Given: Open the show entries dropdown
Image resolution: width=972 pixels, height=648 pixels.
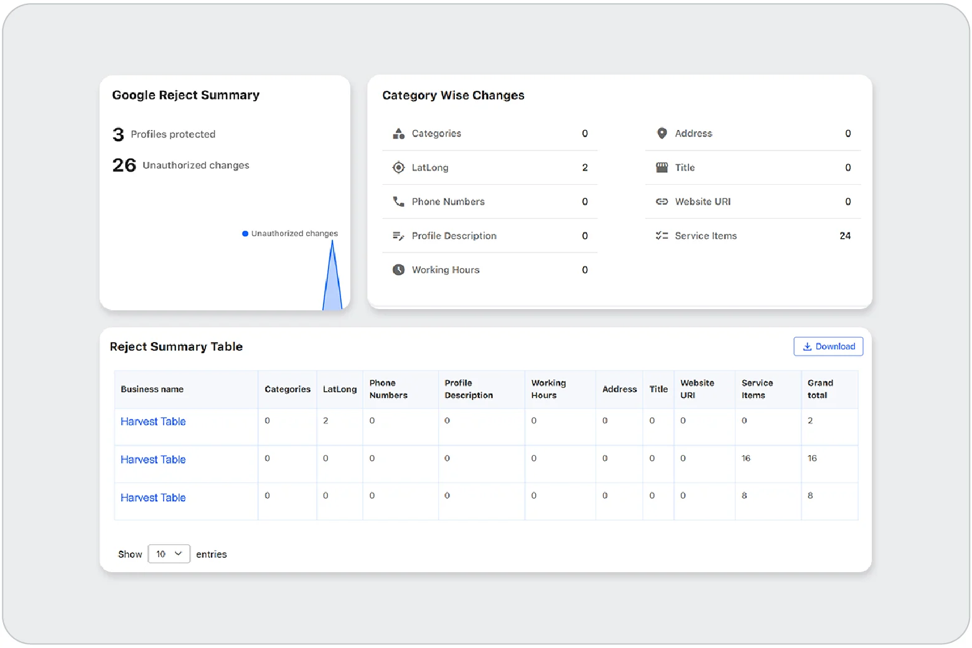Looking at the screenshot, I should click(169, 554).
